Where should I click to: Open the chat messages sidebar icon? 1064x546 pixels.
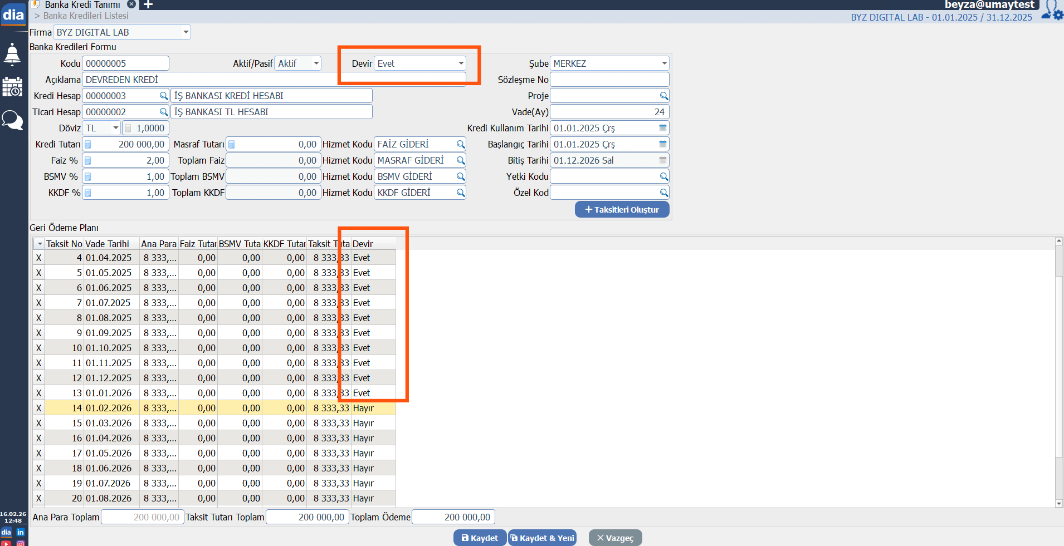[x=12, y=120]
